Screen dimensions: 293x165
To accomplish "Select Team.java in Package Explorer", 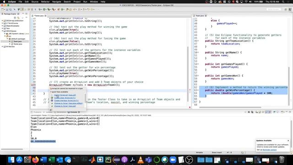I will (17, 41).
